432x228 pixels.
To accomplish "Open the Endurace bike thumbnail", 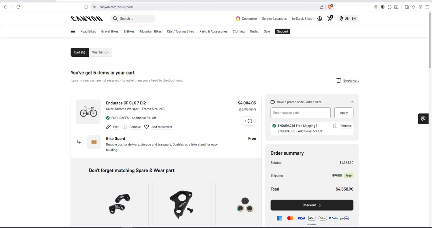I will pos(88,112).
